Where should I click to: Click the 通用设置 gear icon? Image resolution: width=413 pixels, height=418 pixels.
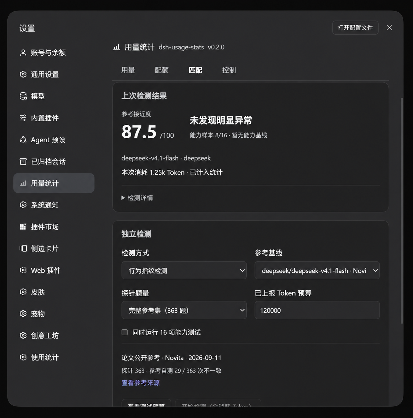[23, 74]
